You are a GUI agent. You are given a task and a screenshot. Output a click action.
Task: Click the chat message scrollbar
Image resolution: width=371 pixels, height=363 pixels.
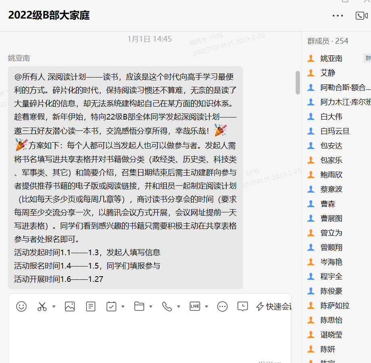(x=298, y=82)
